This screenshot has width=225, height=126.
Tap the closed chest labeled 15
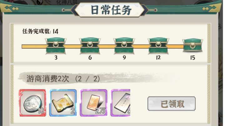(x=193, y=46)
